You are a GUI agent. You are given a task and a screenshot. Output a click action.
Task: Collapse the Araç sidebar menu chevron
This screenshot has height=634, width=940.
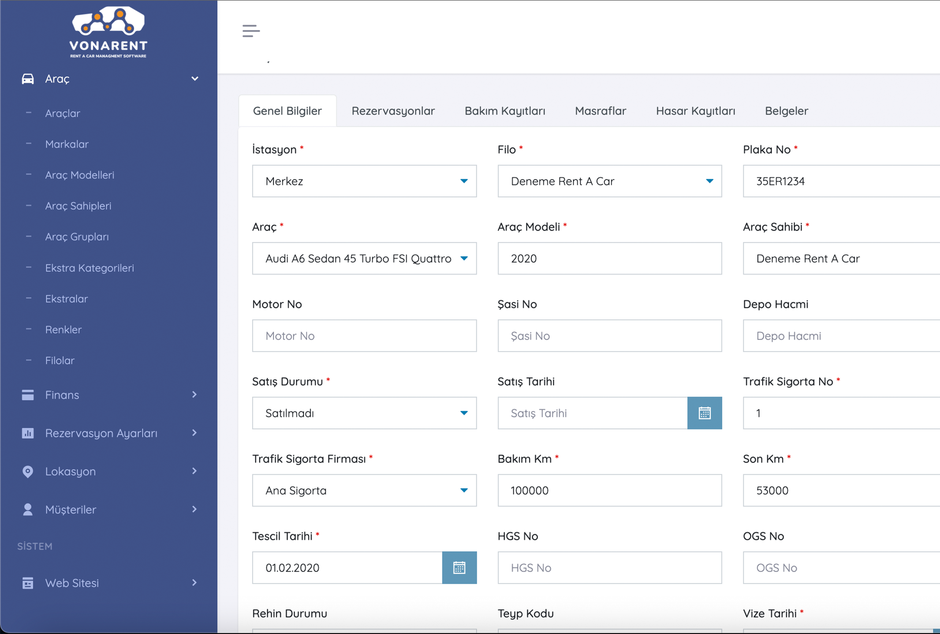coord(195,78)
